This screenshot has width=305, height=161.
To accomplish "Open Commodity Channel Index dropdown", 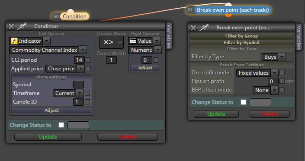I will click(x=83, y=50).
